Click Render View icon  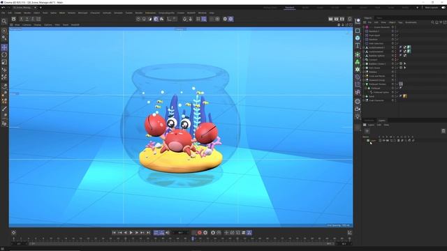click(330, 19)
